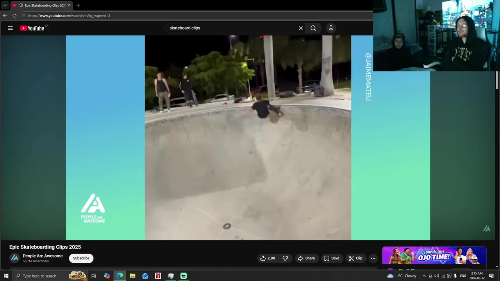
Task: Share the Epic Skateboarding Clips video
Action: click(x=306, y=258)
